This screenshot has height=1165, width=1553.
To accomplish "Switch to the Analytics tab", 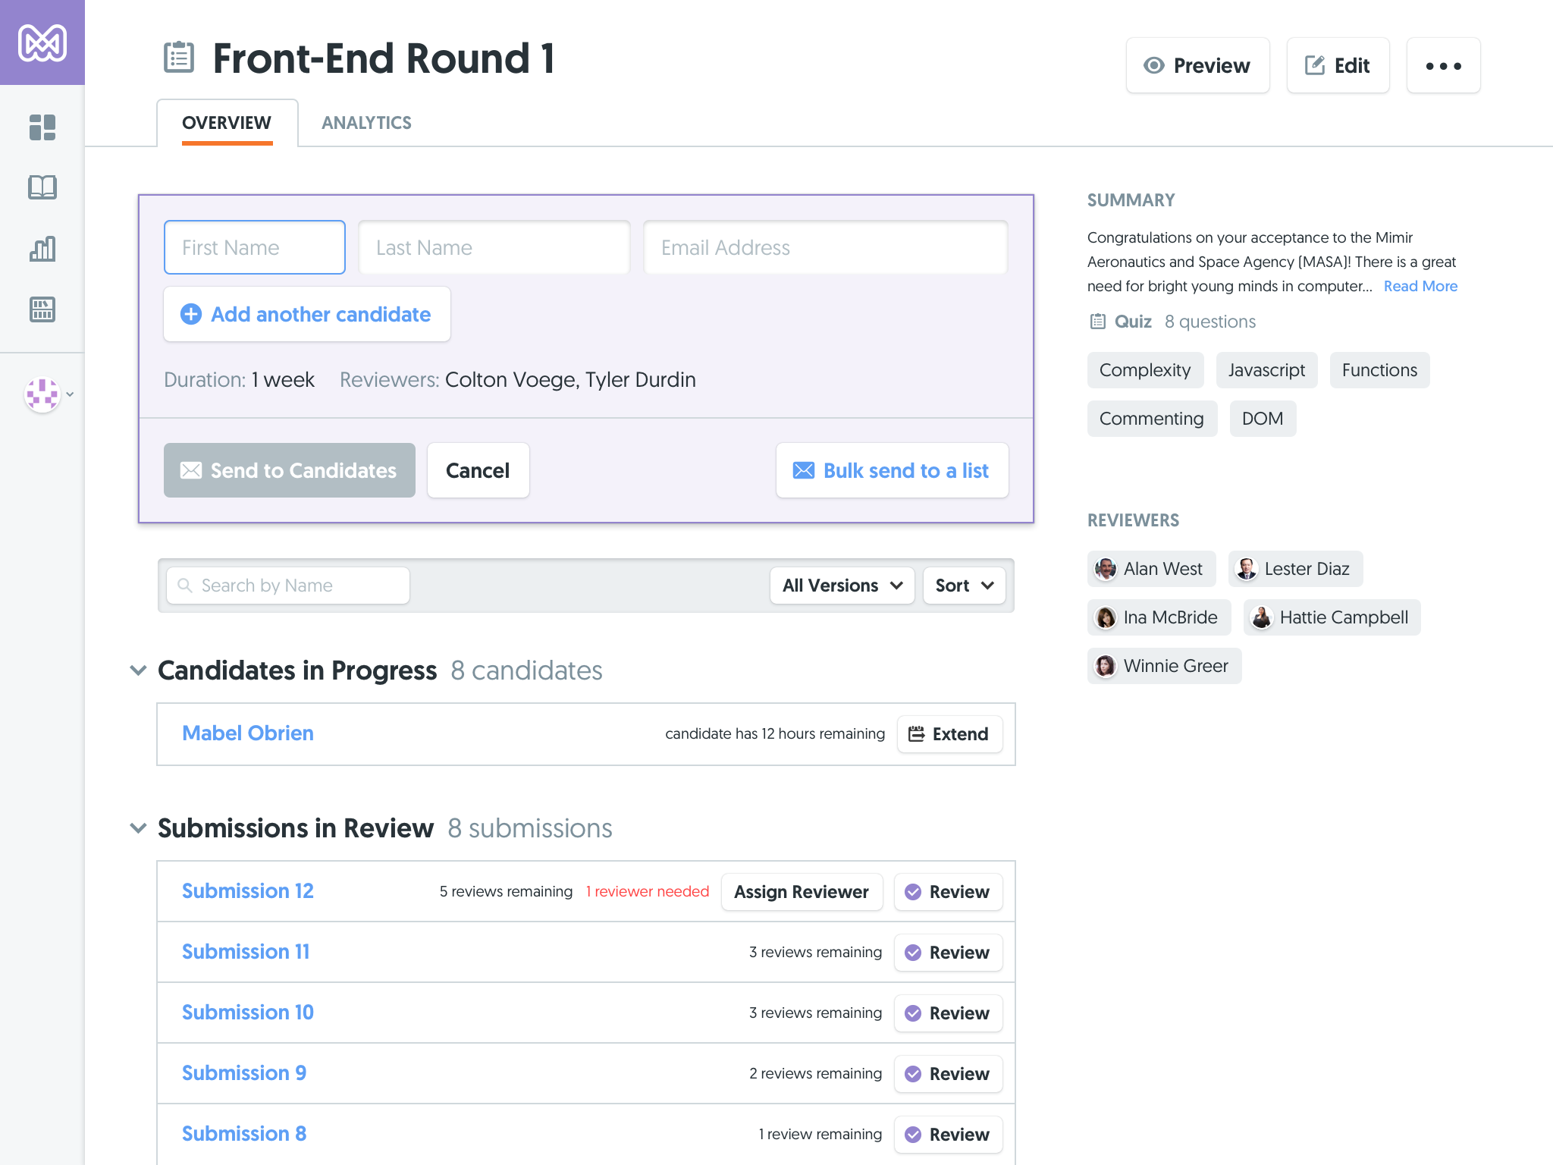I will coord(366,123).
